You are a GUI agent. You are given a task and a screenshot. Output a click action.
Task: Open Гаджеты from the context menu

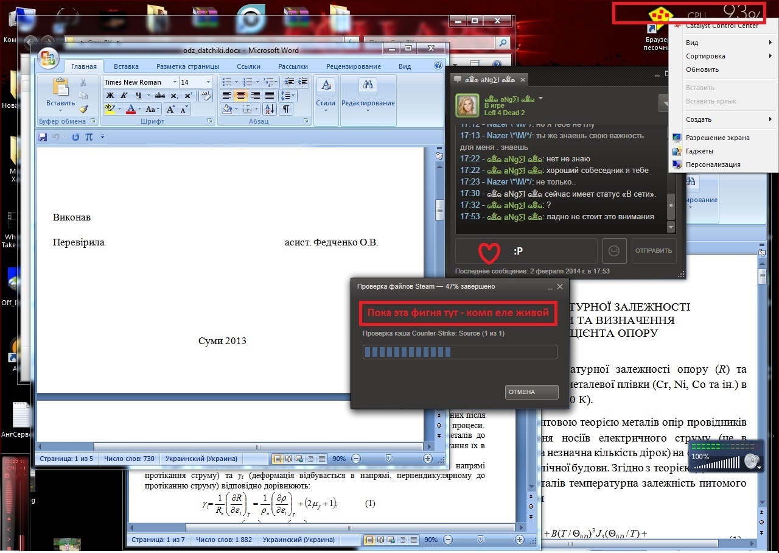pos(699,151)
